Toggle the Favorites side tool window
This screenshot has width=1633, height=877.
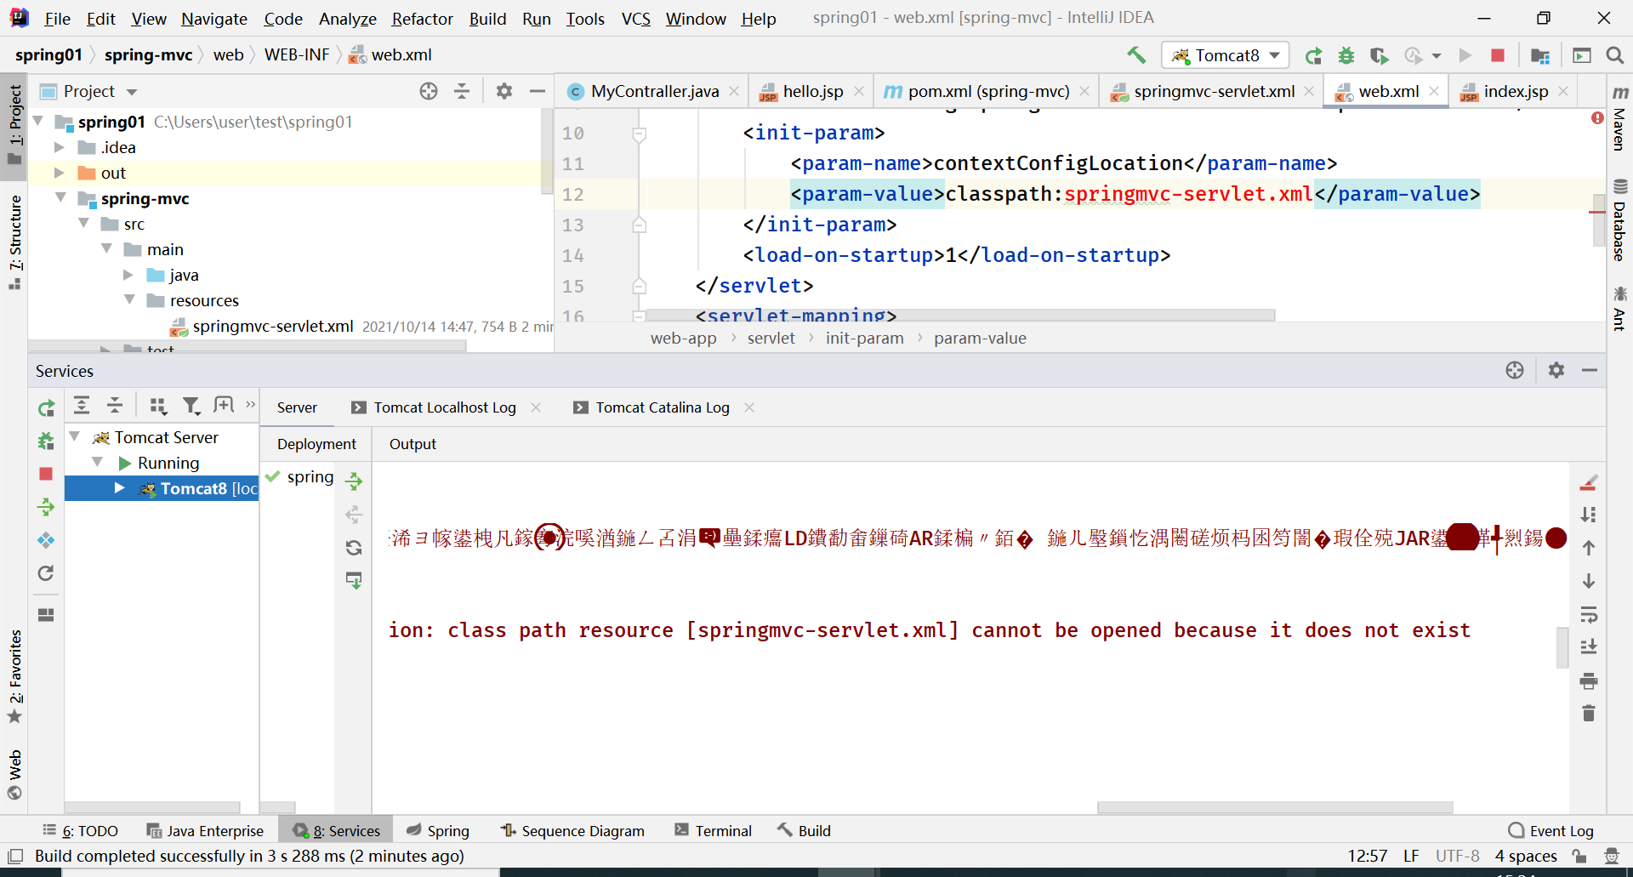14,676
